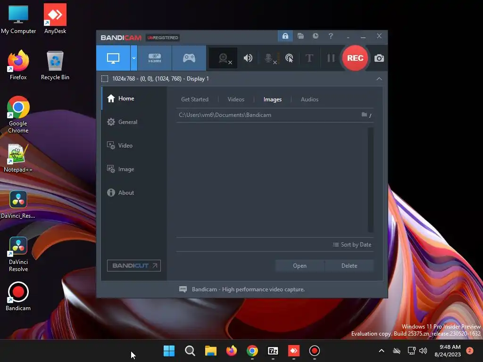The image size is (483, 362).
Task: Open the screen recording mode dropdown arrow
Action: coord(133,58)
